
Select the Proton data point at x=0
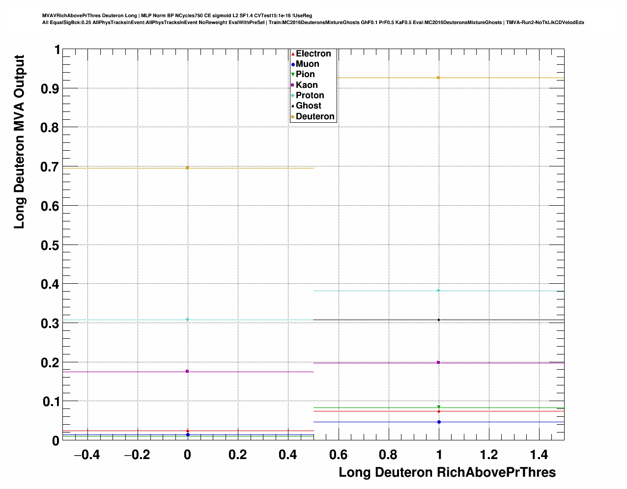(187, 320)
